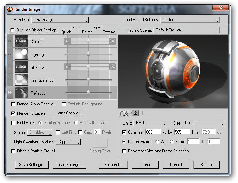Viewport: 238px width, 183px height.
Task: Click Save Settings button
Action: click(32, 165)
